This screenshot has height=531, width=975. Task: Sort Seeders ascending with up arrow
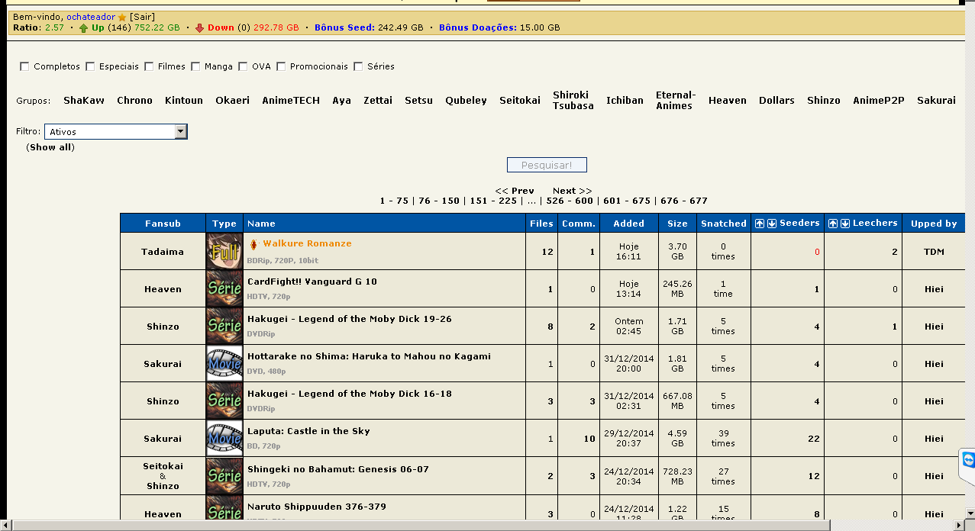(x=760, y=224)
